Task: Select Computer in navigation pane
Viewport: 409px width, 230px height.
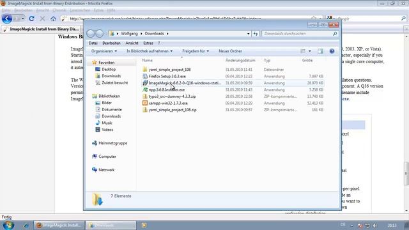Action: (x=107, y=157)
